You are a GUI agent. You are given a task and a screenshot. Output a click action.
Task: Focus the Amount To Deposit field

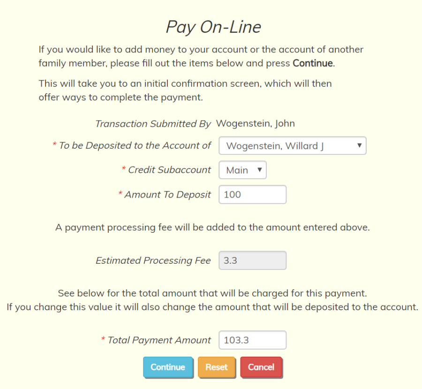tap(252, 194)
